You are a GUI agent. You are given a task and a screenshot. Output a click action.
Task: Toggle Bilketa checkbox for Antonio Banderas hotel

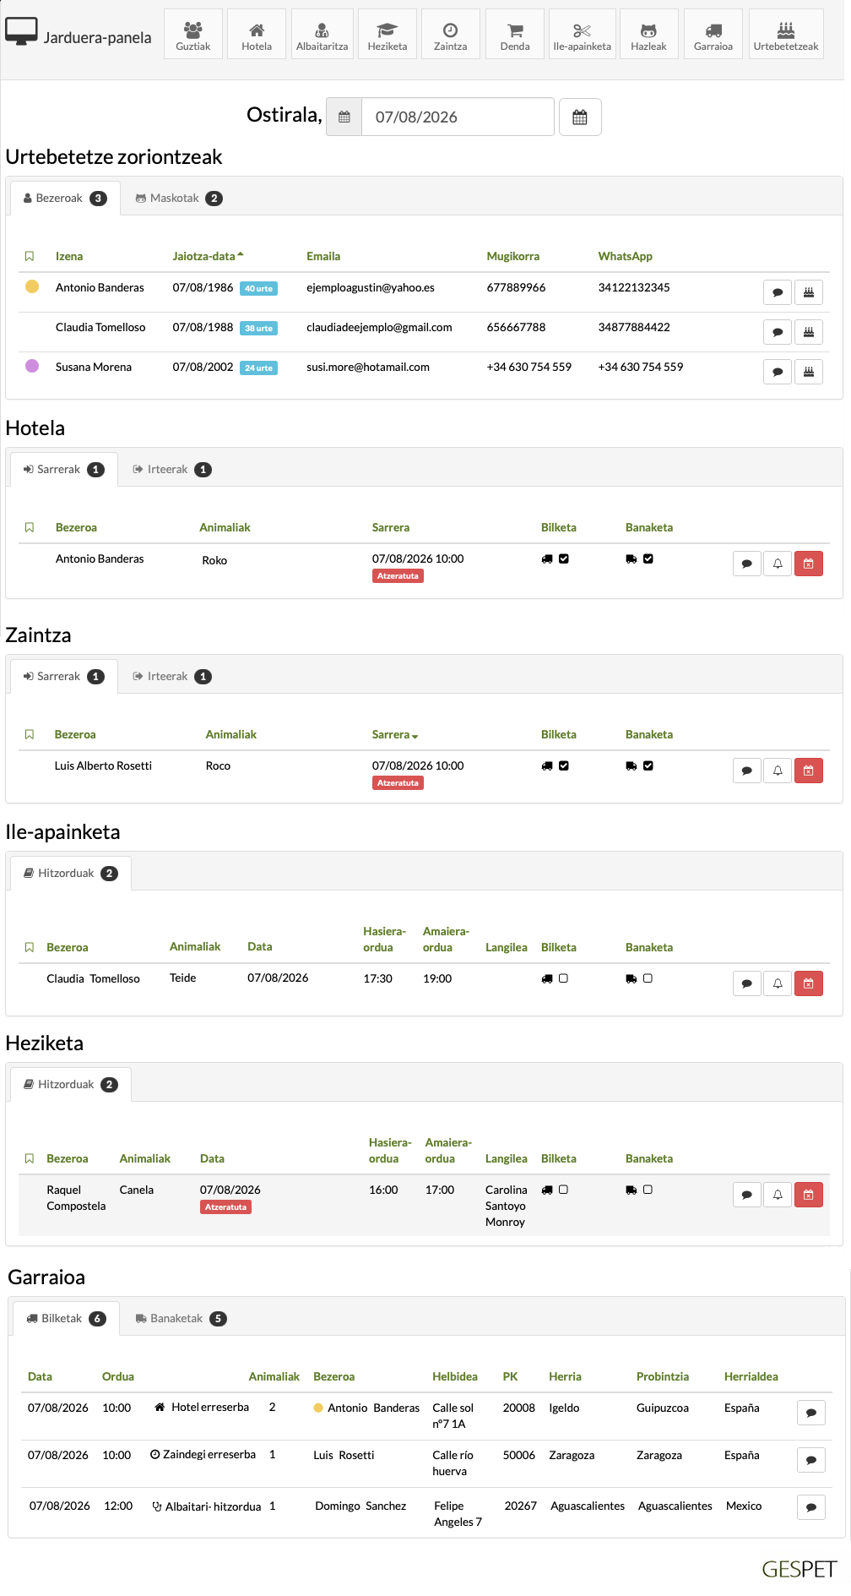tap(563, 558)
